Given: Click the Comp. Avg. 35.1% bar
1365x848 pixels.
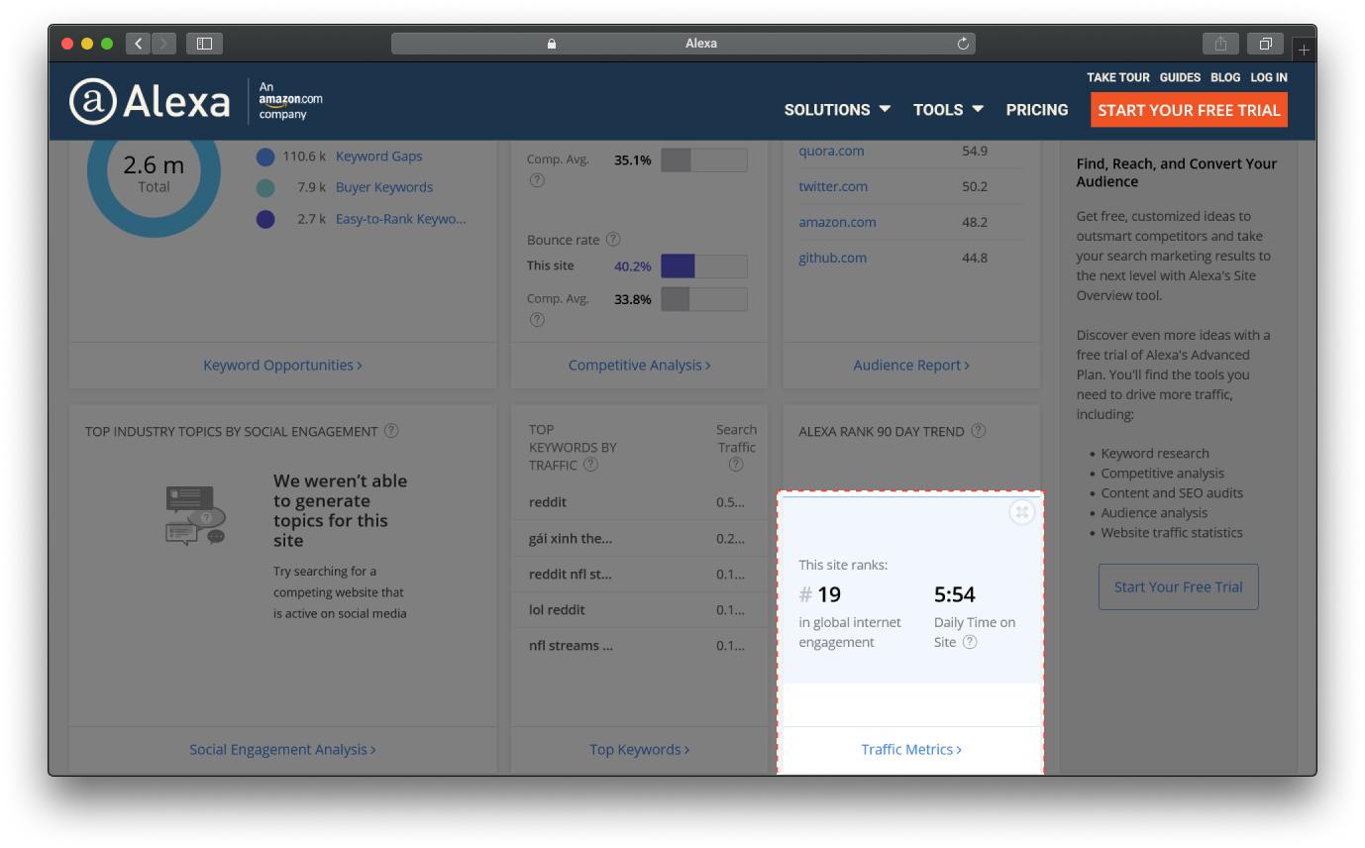Looking at the screenshot, I should pos(704,159).
